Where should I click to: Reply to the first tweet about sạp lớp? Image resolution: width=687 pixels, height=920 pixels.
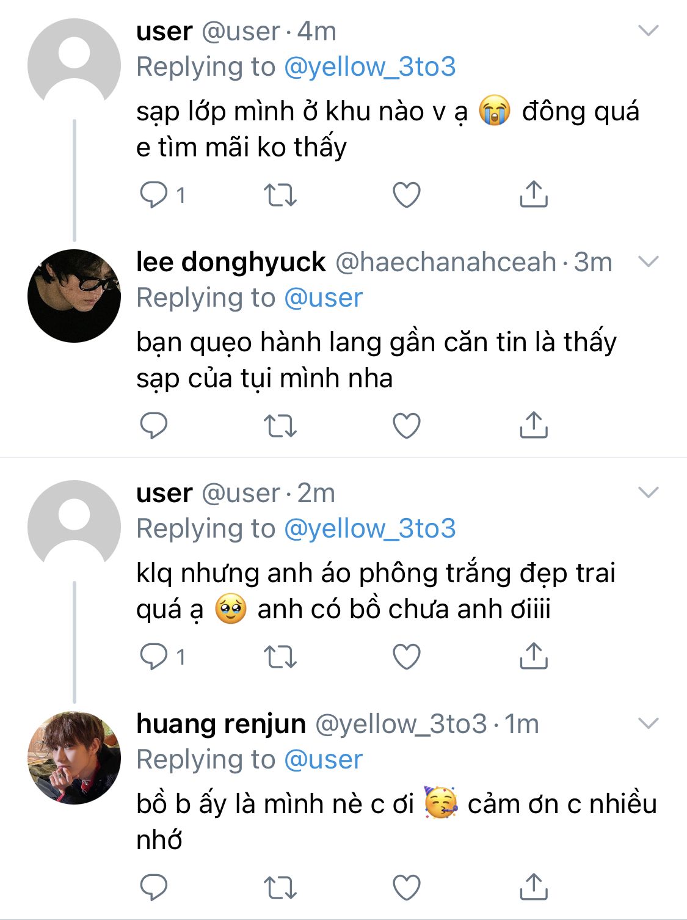pyautogui.click(x=154, y=195)
